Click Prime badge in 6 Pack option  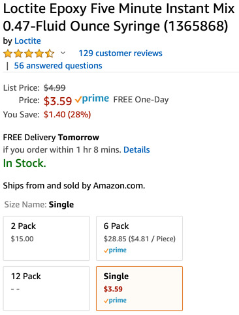tap(115, 250)
